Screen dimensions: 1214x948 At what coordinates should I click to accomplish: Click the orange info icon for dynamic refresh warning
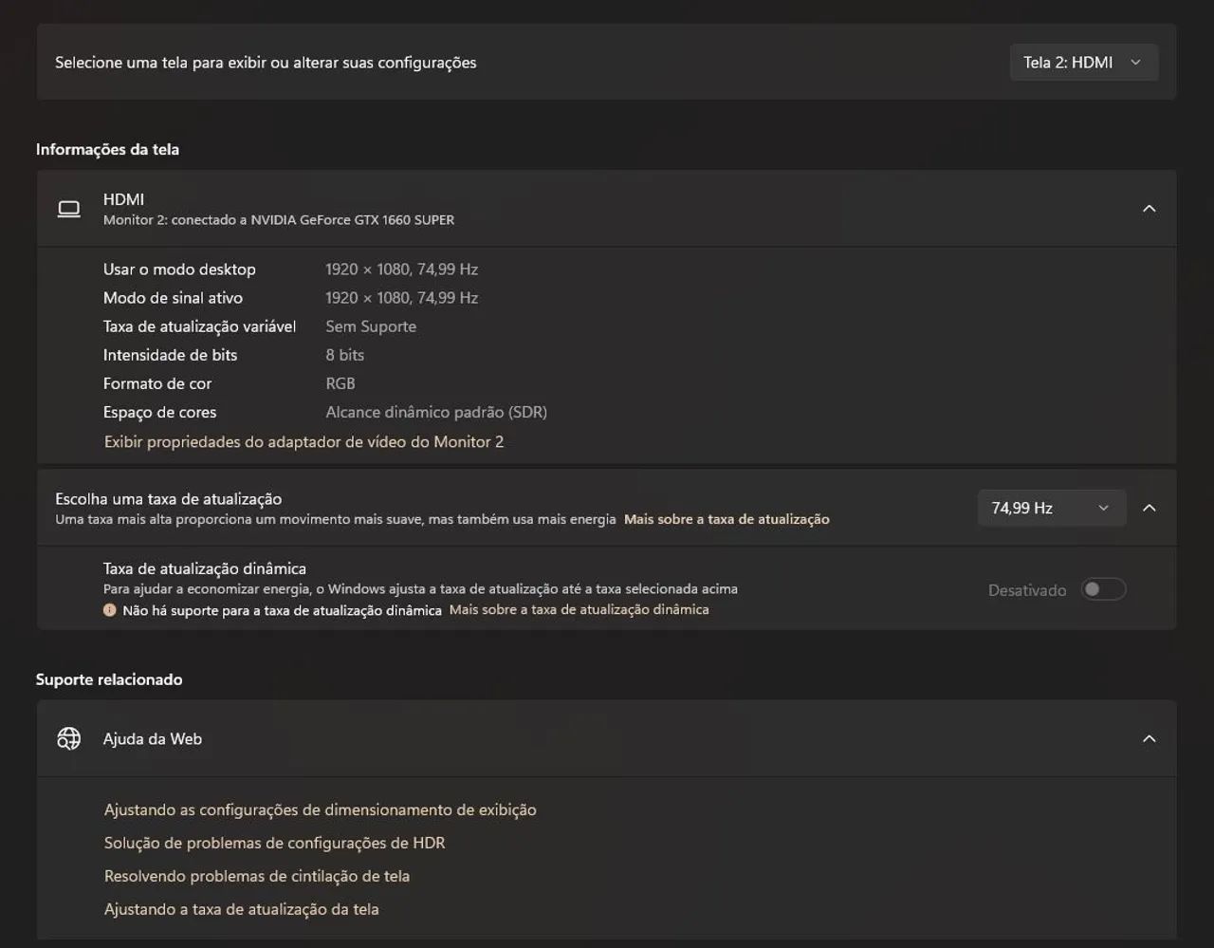pyautogui.click(x=110, y=610)
